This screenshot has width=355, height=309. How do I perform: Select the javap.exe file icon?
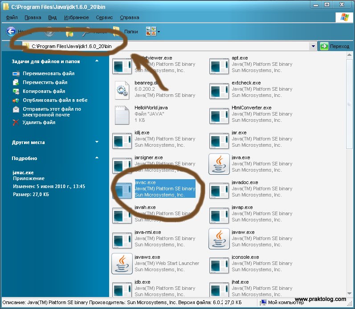pos(219,216)
